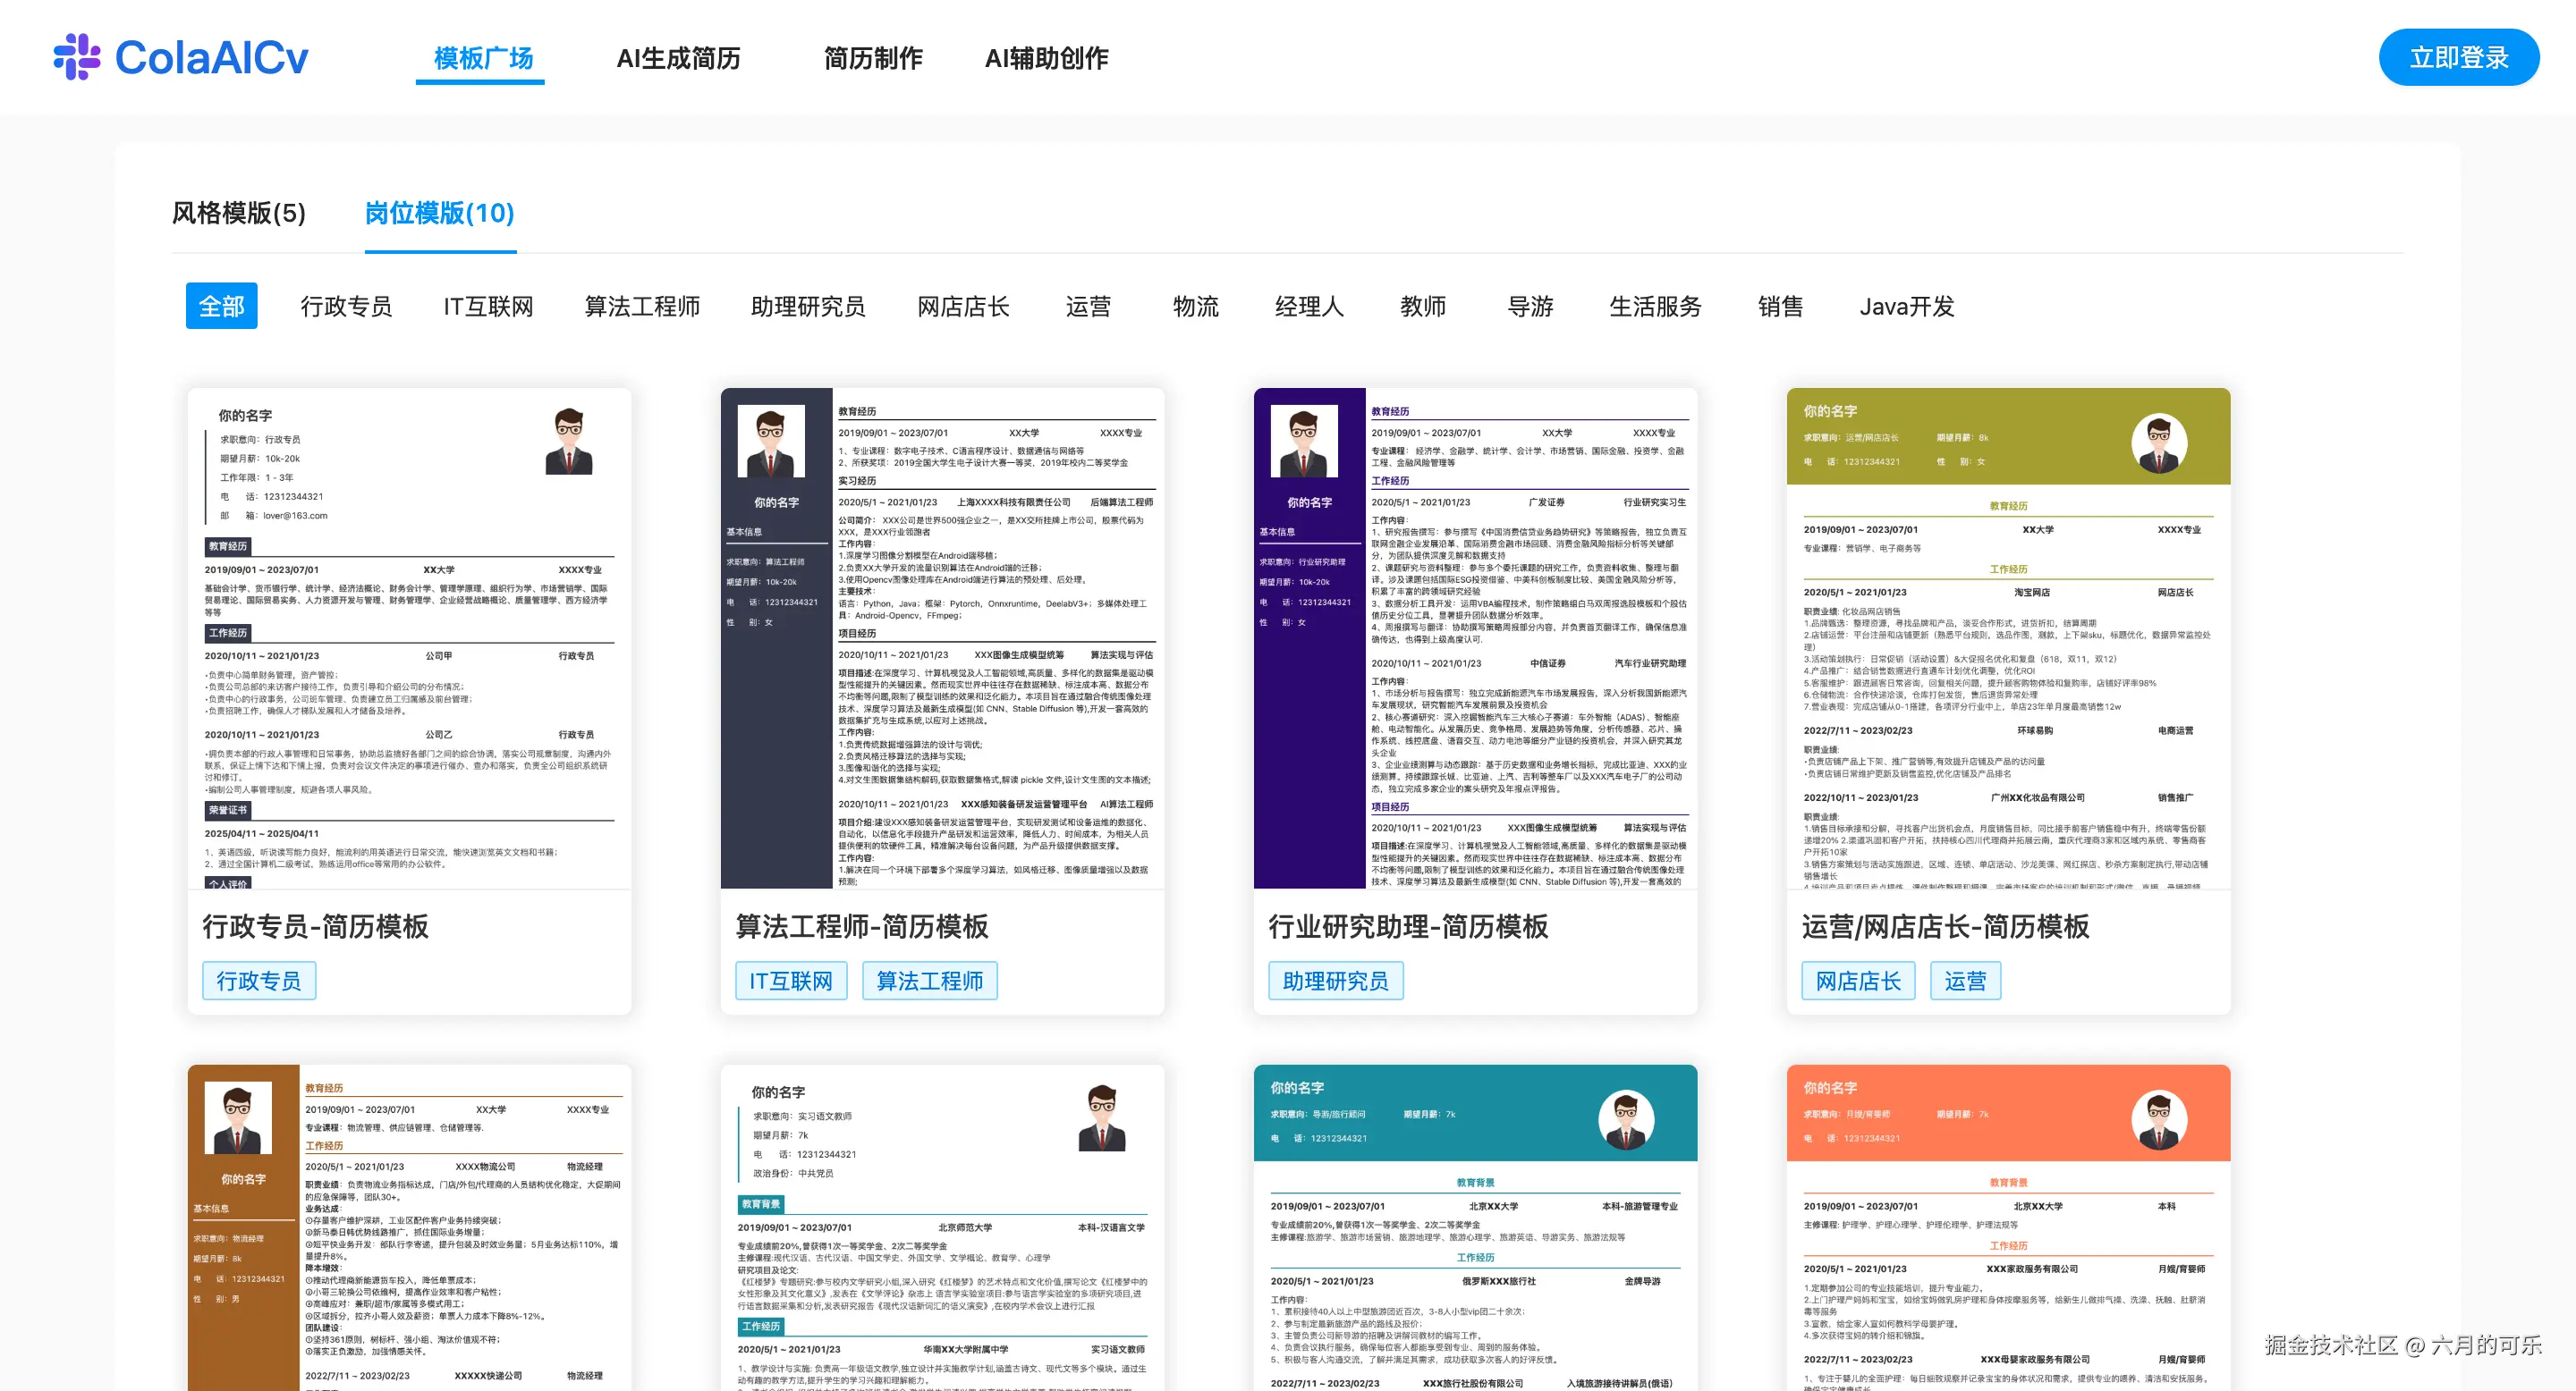Screen dimensions: 2576x1391
Task: Open the AI生成简历 page
Action: point(678,58)
